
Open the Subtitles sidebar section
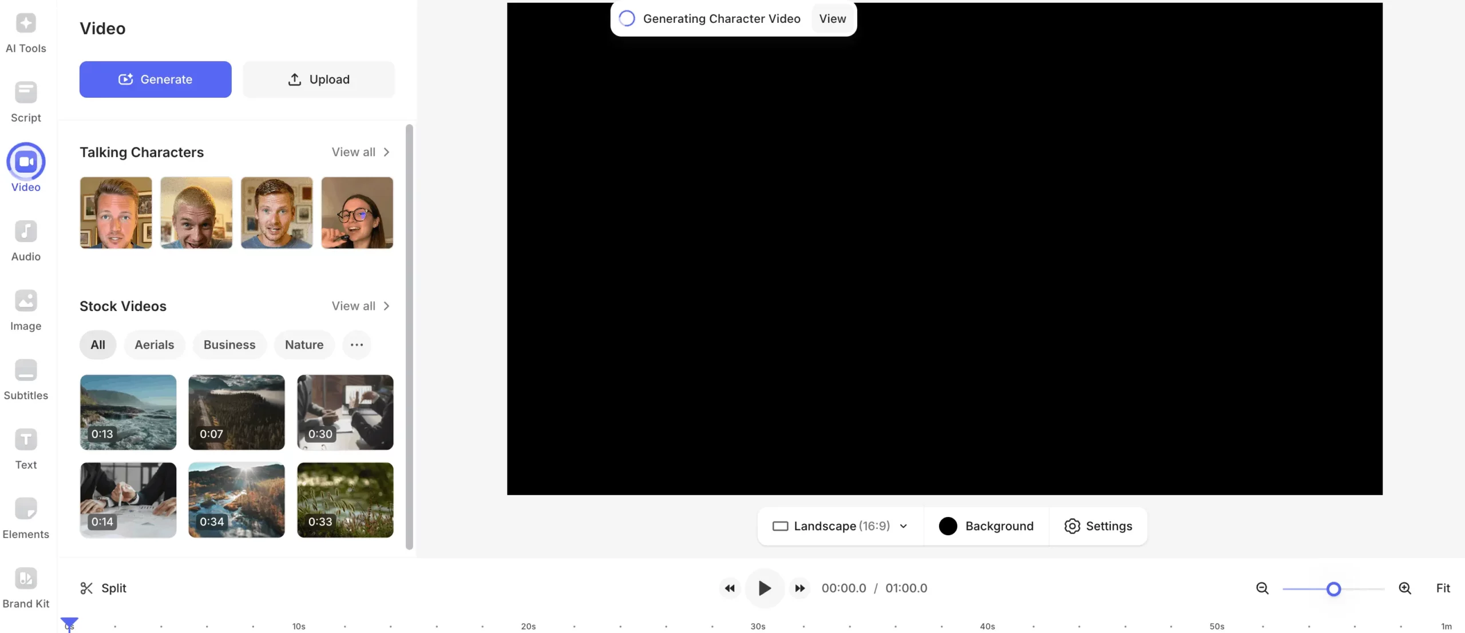tap(26, 380)
